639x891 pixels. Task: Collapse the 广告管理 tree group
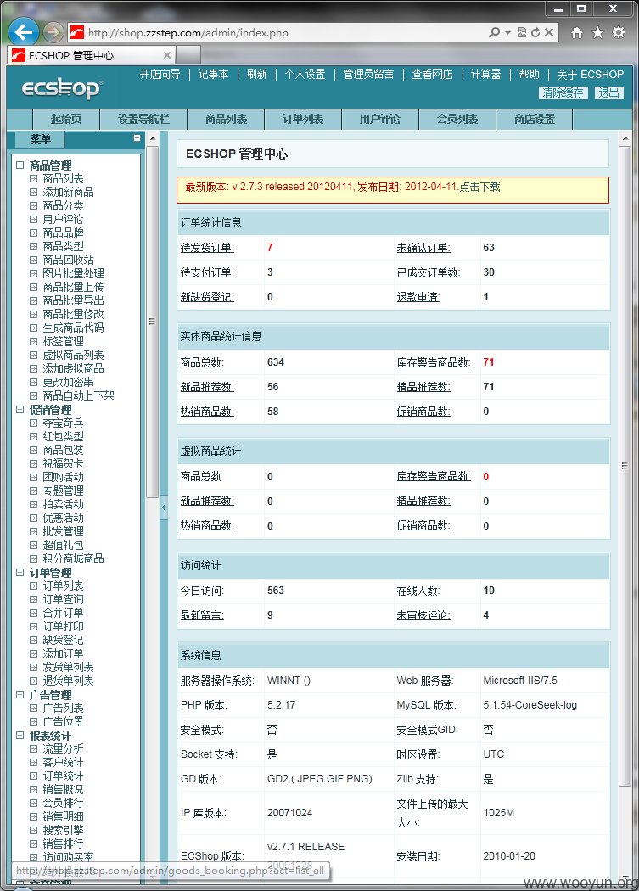[20, 695]
